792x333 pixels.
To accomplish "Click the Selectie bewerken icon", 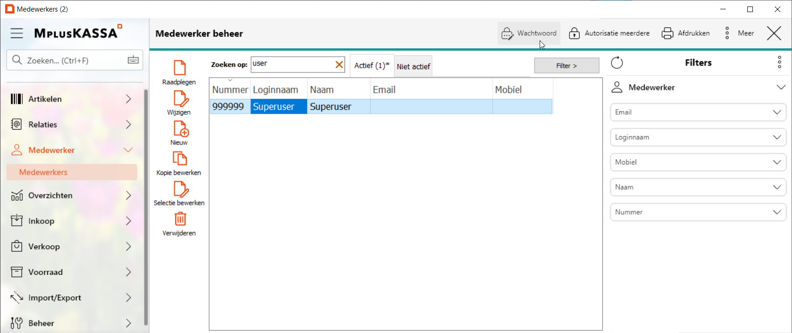I will (x=180, y=189).
